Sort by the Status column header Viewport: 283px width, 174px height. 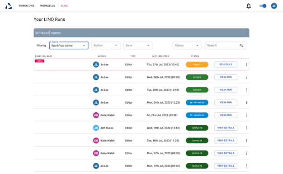point(195,56)
